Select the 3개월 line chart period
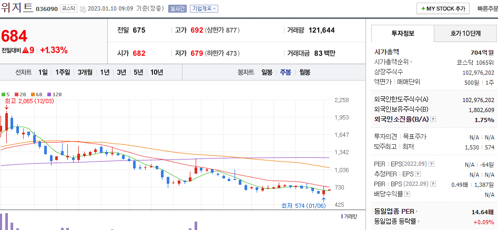 [x=85, y=73]
